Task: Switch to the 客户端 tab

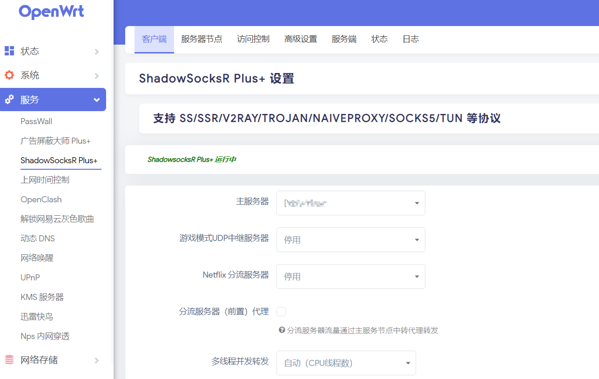Action: [154, 39]
